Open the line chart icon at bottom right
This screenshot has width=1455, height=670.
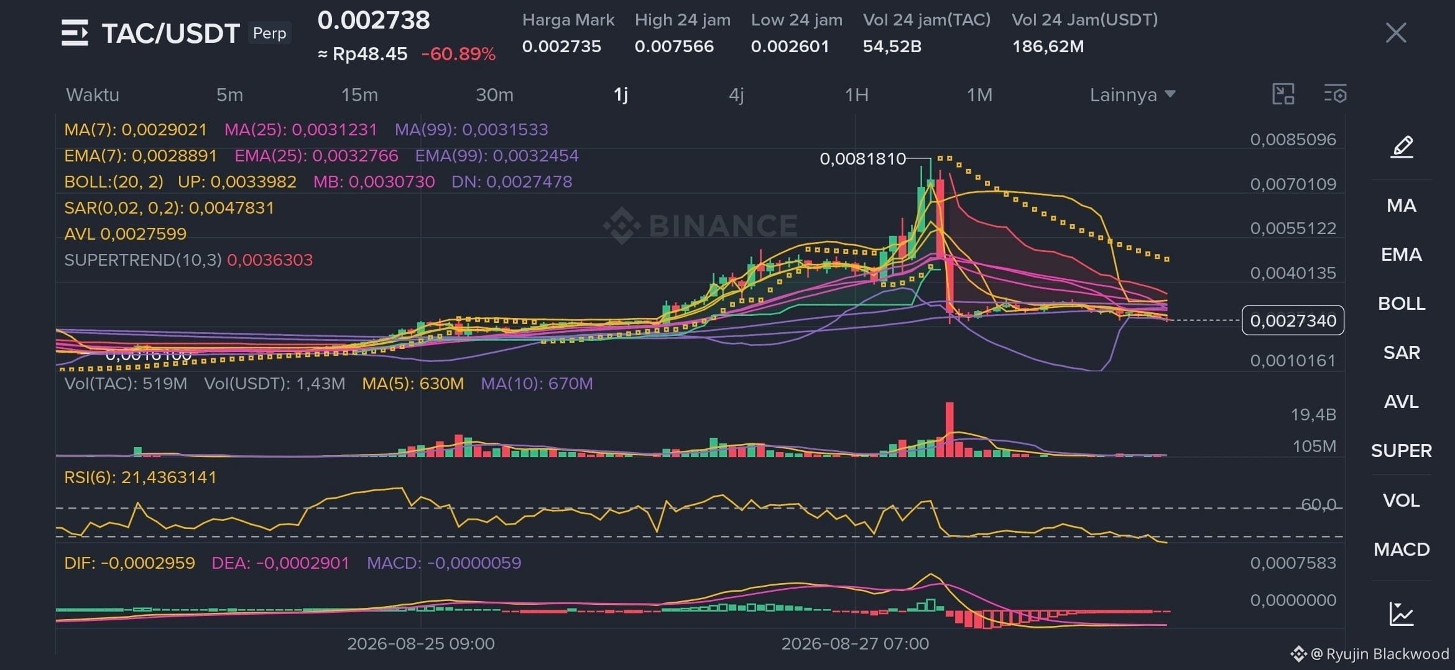(1402, 614)
